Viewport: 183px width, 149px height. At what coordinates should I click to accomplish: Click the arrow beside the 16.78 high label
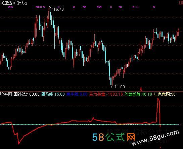pyautogui.click(x=51, y=8)
